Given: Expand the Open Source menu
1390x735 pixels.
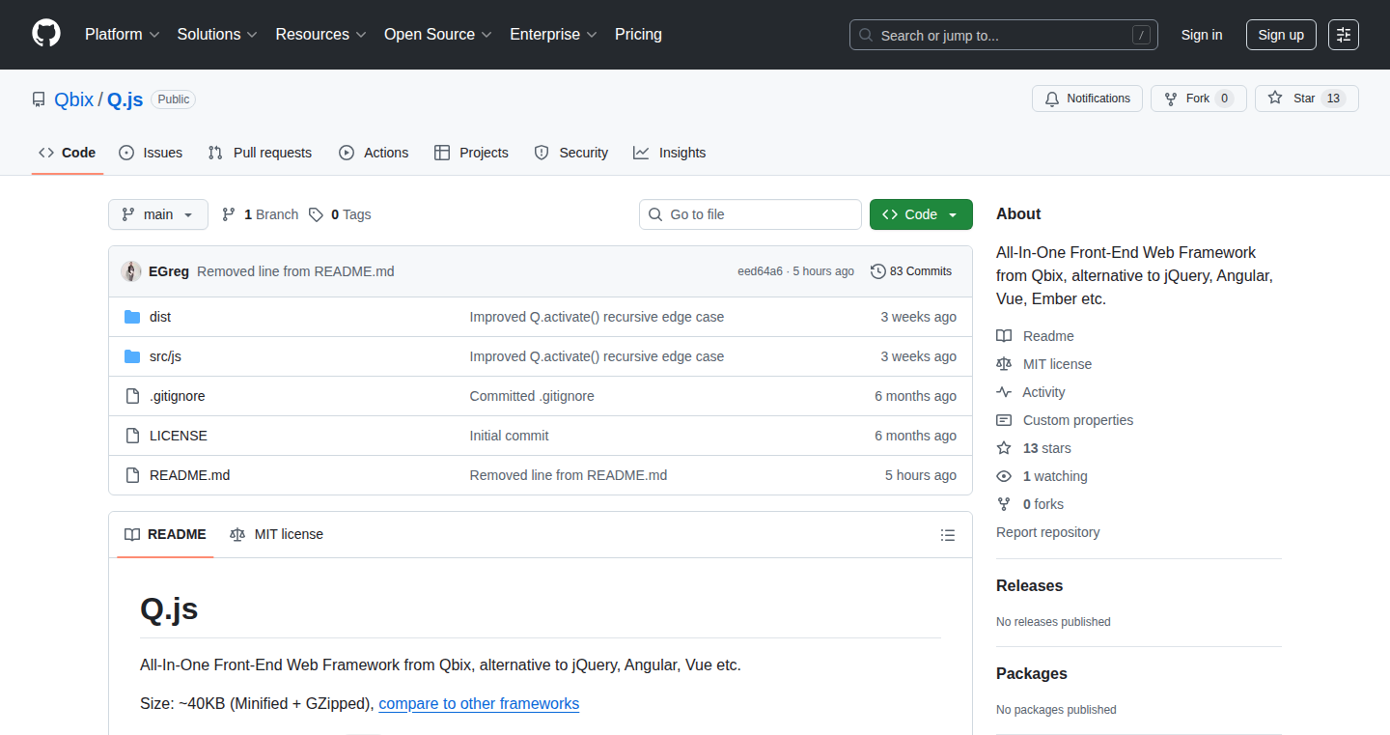Looking at the screenshot, I should click(x=437, y=34).
